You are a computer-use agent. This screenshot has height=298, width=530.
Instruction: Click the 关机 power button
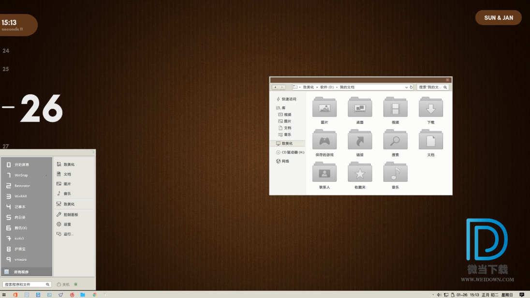(x=63, y=284)
